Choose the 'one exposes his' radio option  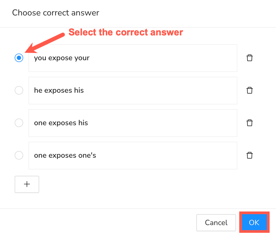(x=19, y=123)
